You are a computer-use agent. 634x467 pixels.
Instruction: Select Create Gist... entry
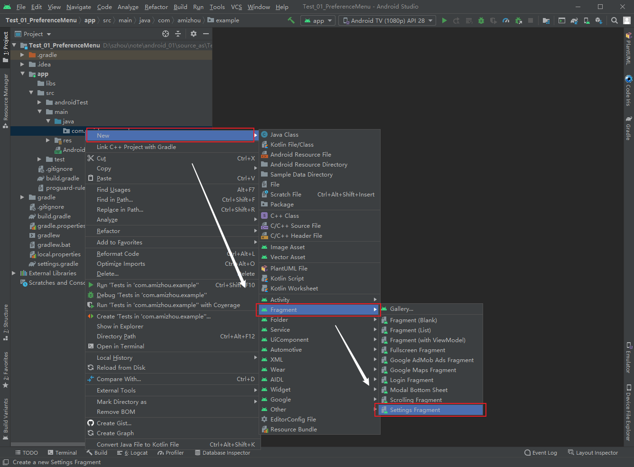point(172,423)
